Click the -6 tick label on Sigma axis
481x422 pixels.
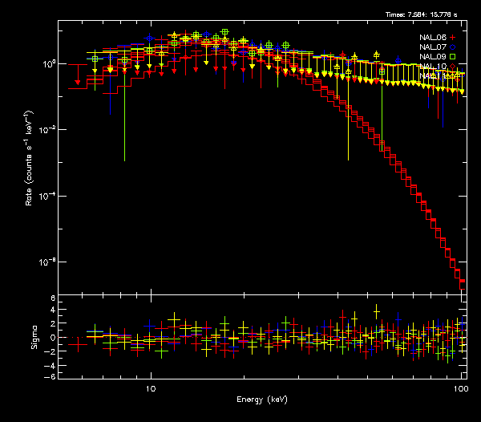click(x=51, y=376)
